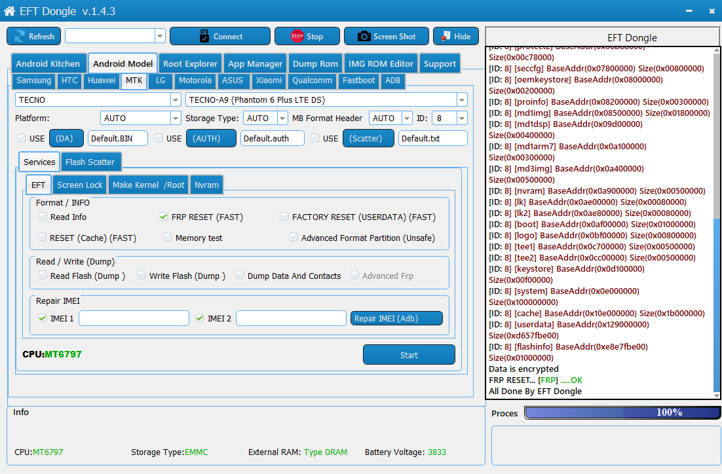Open the App Manager tab
722x474 pixels.
click(255, 64)
